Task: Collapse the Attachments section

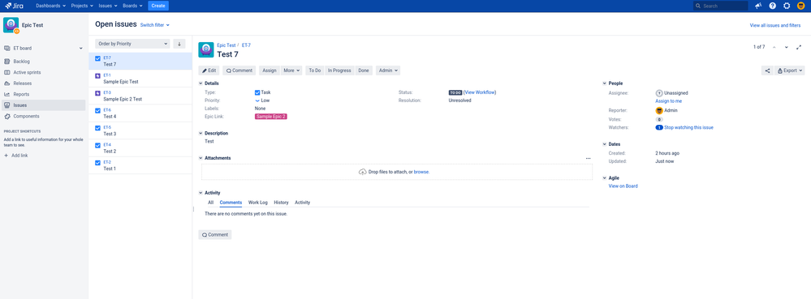Action: [x=201, y=158]
